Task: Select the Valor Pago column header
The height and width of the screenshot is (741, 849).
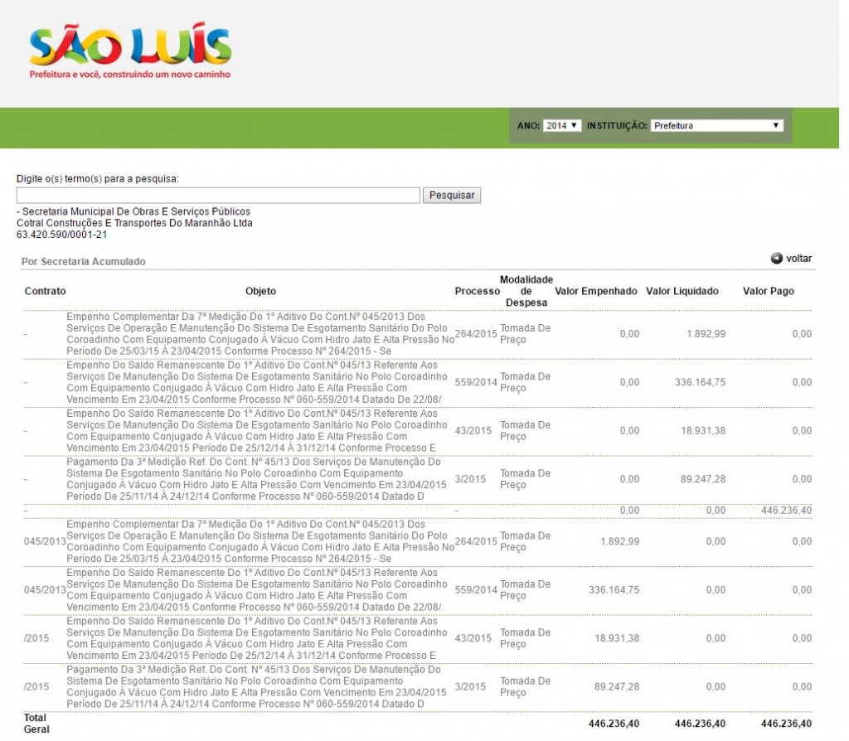Action: tap(768, 292)
